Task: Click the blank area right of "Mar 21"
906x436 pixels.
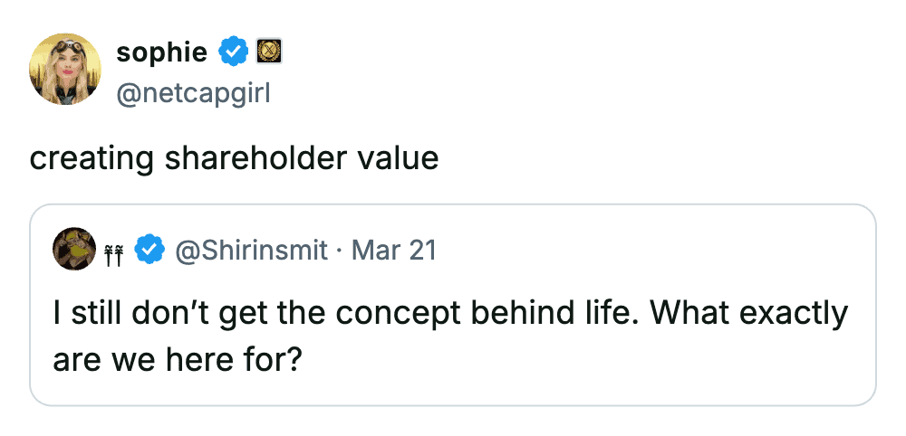Action: pyautogui.click(x=652, y=250)
